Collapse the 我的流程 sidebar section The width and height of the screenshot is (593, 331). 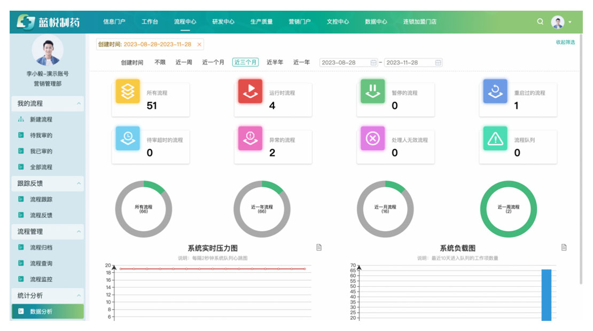point(79,104)
